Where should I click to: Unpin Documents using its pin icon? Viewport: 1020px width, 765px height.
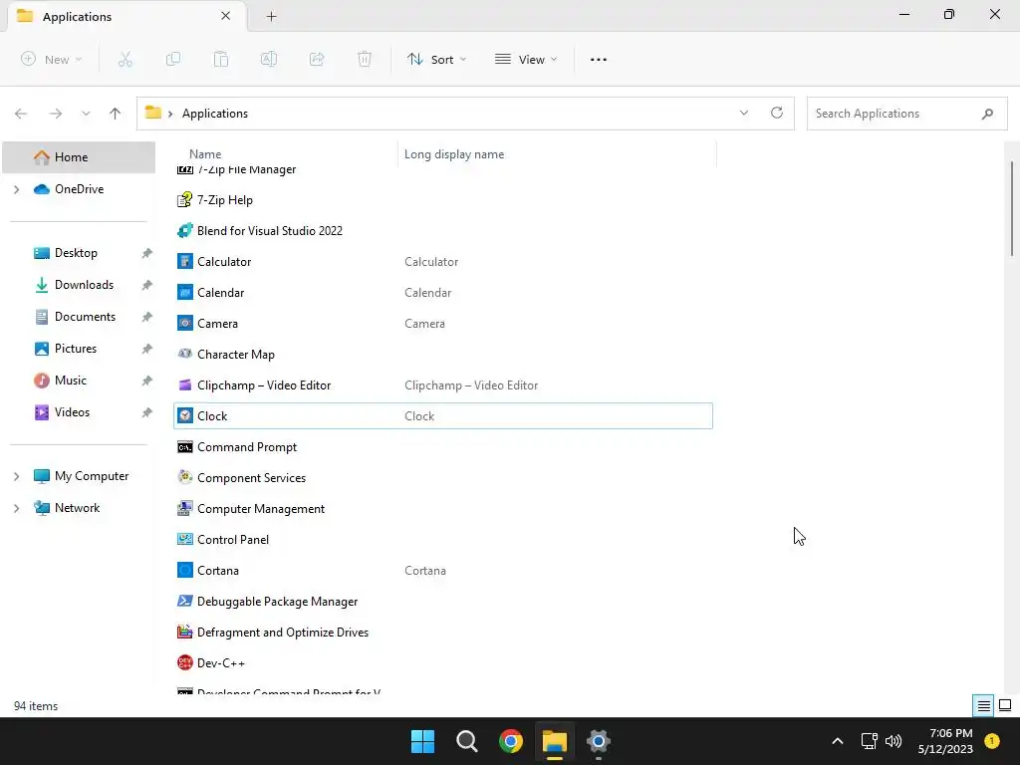pyautogui.click(x=147, y=317)
